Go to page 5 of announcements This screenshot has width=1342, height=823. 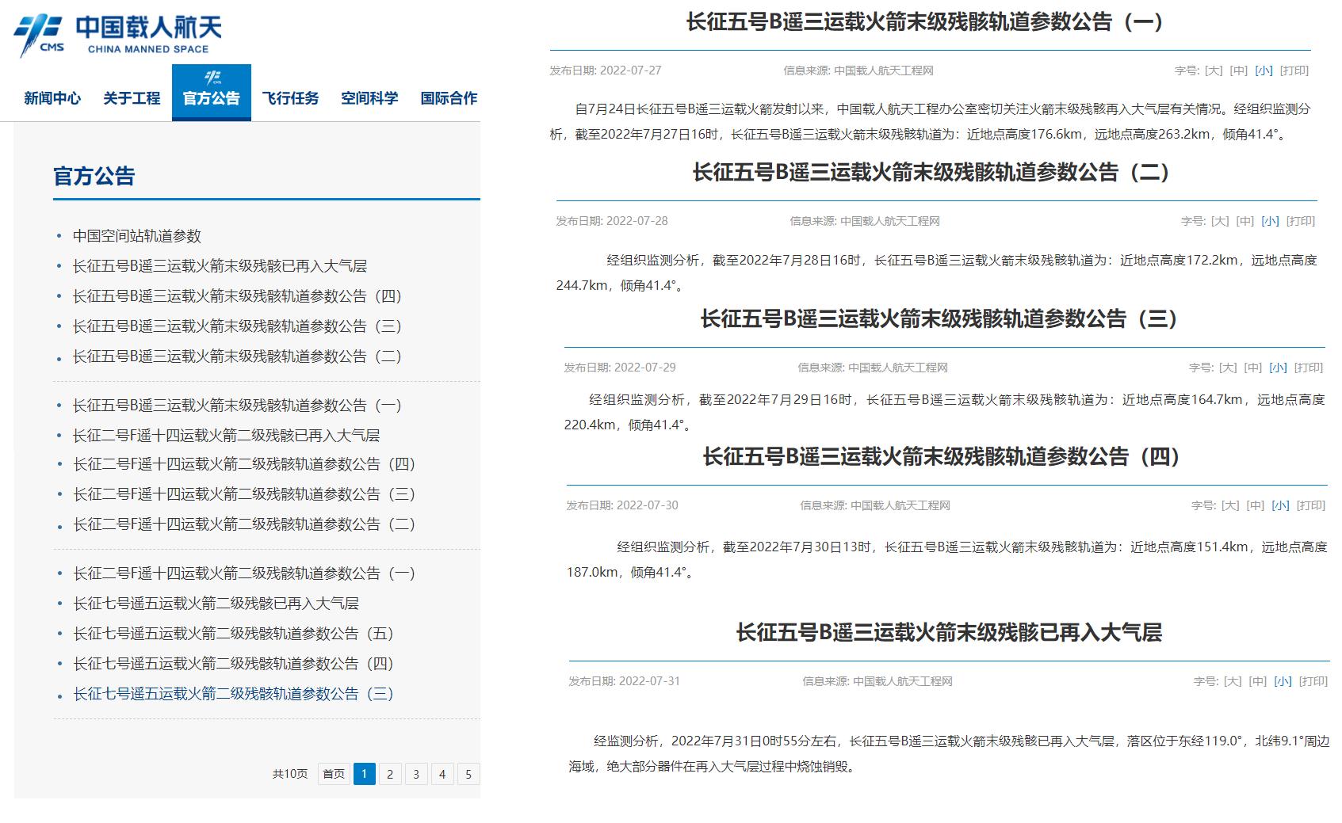point(468,775)
